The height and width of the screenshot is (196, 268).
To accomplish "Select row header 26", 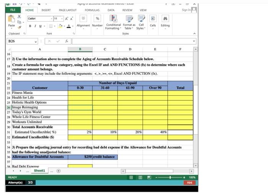I will [x=9, y=108].
